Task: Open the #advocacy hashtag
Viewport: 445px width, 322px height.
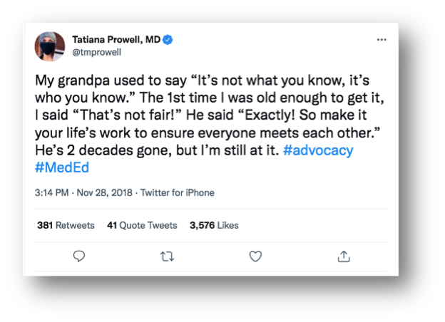Action: 318,150
